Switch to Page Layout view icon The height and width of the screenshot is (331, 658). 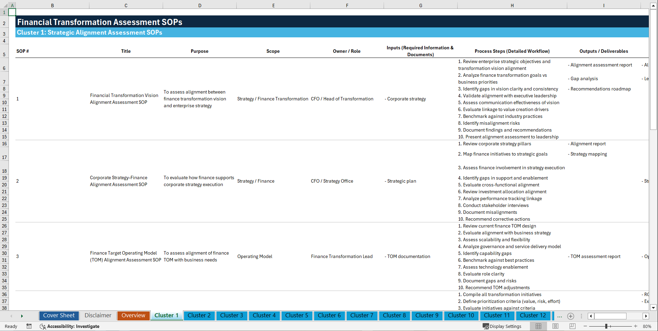(555, 326)
